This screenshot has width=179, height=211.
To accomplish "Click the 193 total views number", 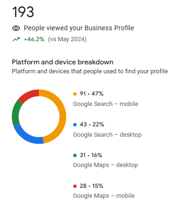I will point(23,12).
